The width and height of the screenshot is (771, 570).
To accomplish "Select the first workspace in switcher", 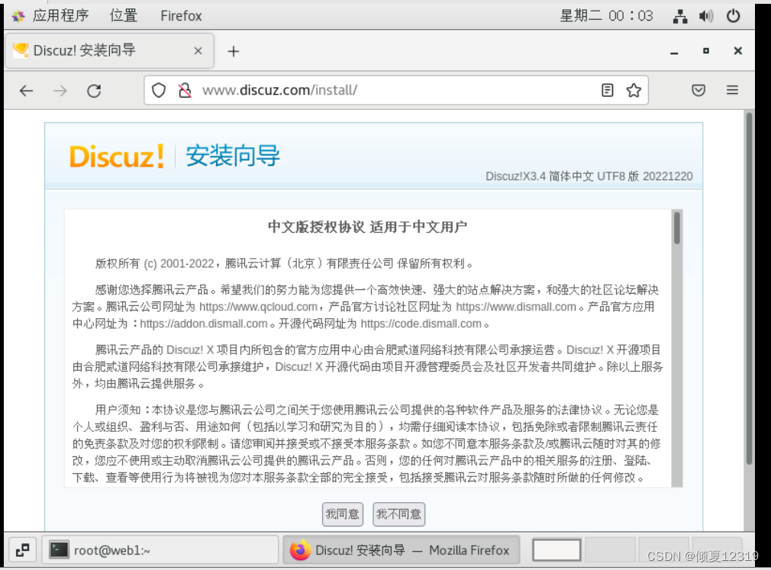I will point(556,550).
